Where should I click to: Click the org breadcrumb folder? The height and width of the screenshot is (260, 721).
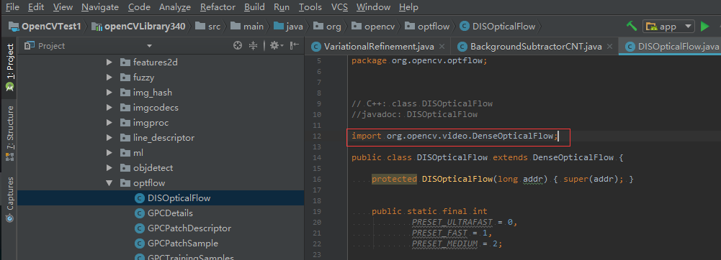pos(328,27)
